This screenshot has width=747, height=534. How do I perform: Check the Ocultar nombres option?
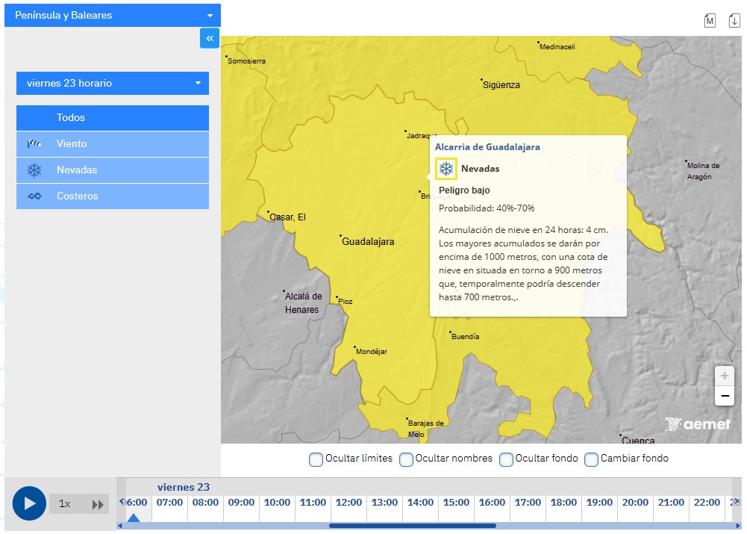(x=406, y=459)
